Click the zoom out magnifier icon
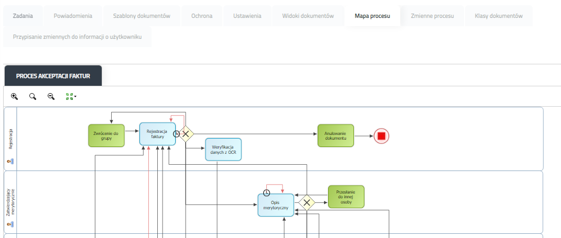561x238 pixels. tap(51, 96)
